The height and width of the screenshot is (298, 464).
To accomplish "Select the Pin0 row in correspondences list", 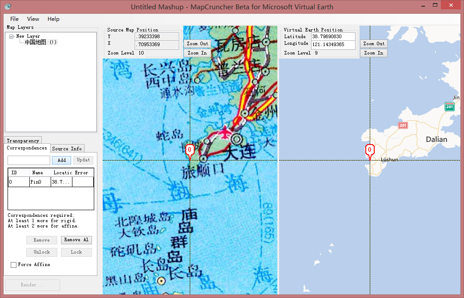I will point(51,182).
